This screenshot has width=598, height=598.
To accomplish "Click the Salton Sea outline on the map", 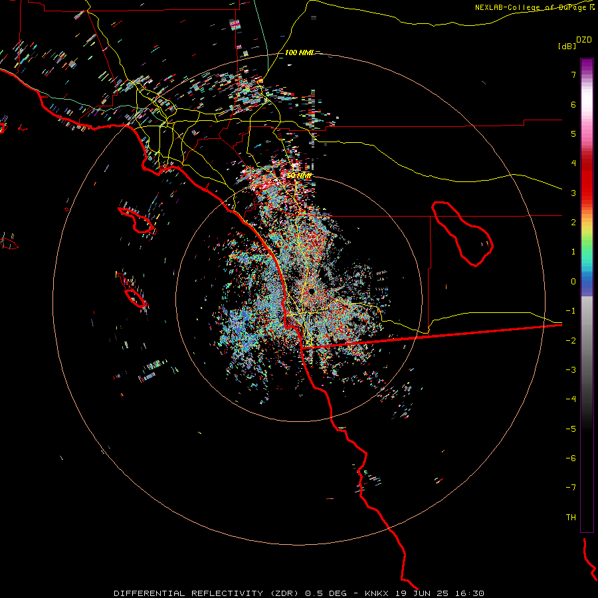I will 462,233.
